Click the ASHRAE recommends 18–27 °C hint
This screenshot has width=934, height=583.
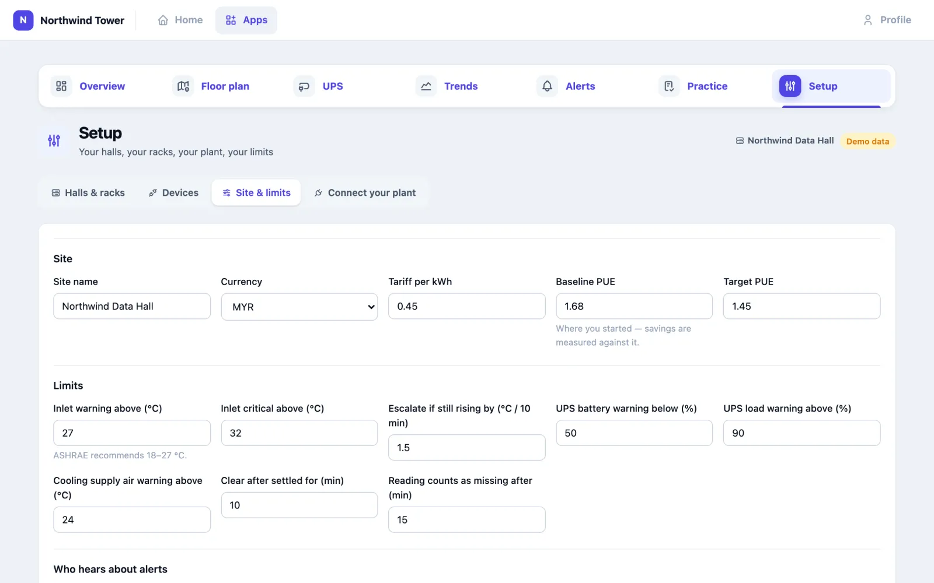pos(120,455)
